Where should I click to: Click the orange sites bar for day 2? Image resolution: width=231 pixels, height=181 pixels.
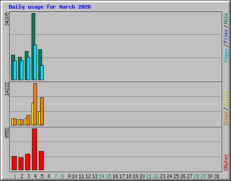22,122
